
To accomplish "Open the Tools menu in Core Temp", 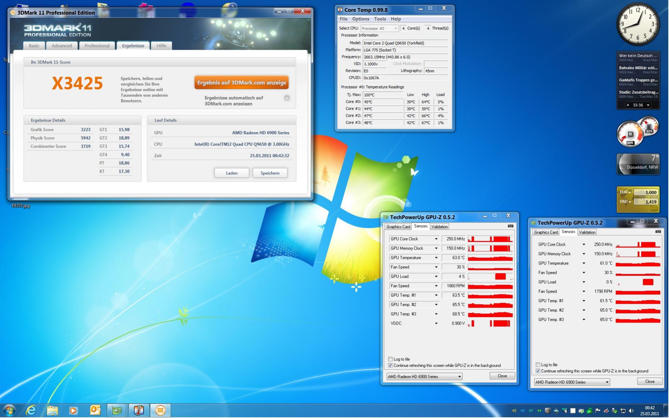I will 380,19.
